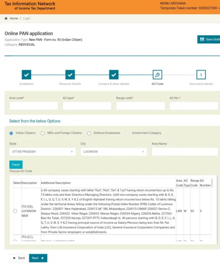Click the AO Number column header
The width and height of the screenshot is (220, 268).
coord(205,183)
